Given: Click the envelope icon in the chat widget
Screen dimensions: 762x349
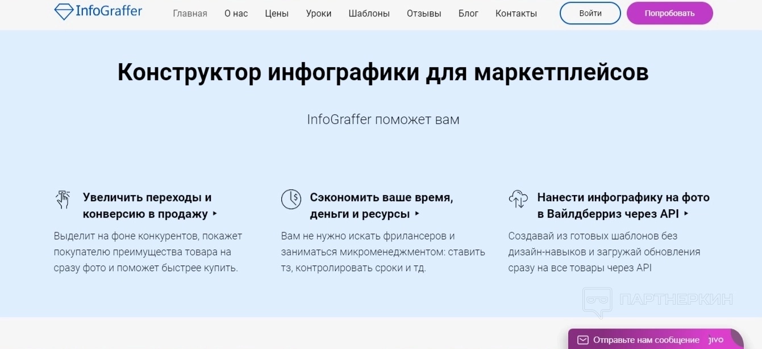Looking at the screenshot, I should coord(582,340).
